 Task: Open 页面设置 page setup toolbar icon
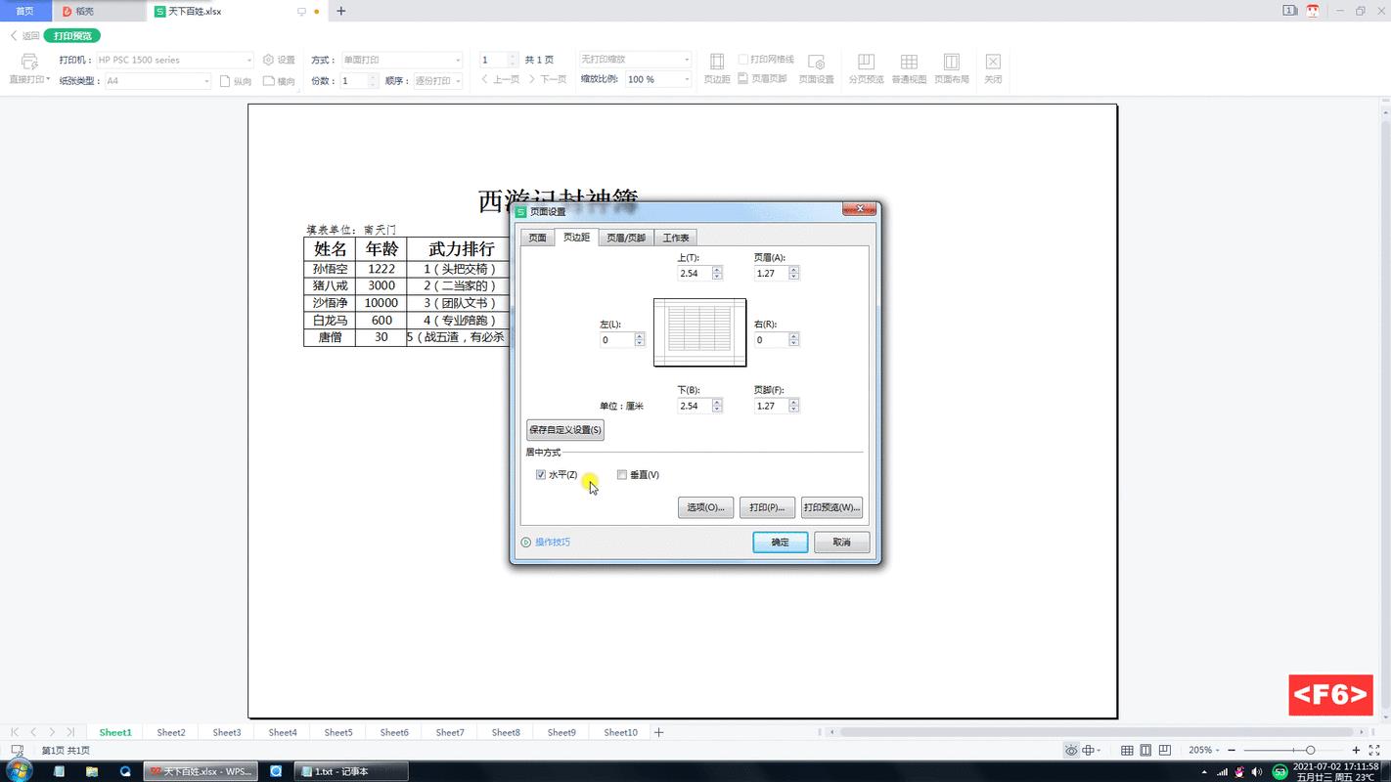click(x=816, y=62)
